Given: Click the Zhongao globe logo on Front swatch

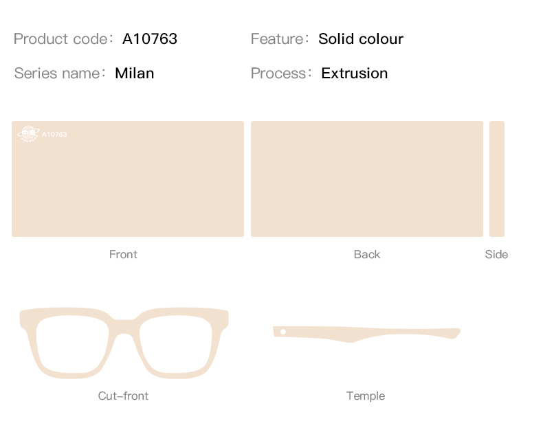Looking at the screenshot, I should (28, 134).
